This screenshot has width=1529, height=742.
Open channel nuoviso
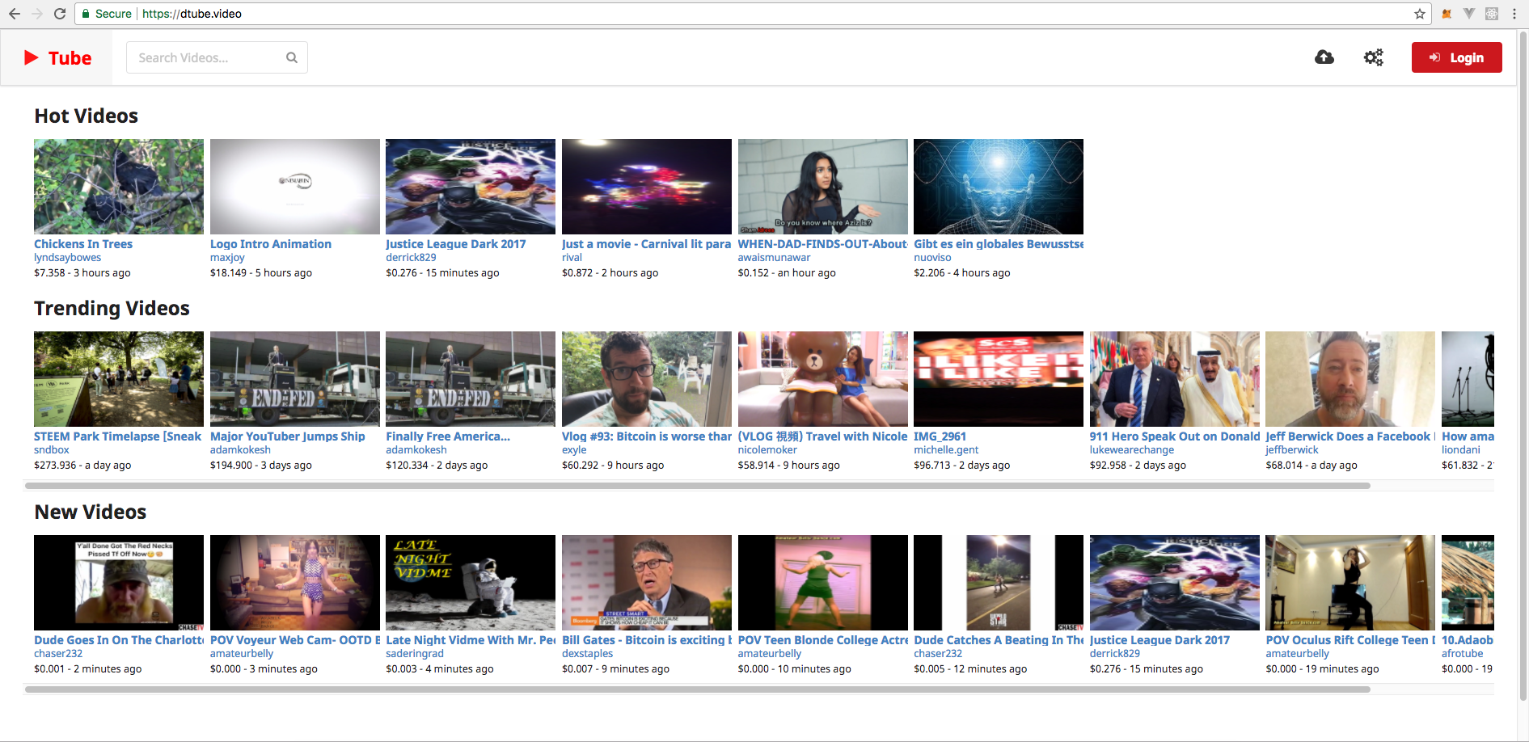(932, 258)
